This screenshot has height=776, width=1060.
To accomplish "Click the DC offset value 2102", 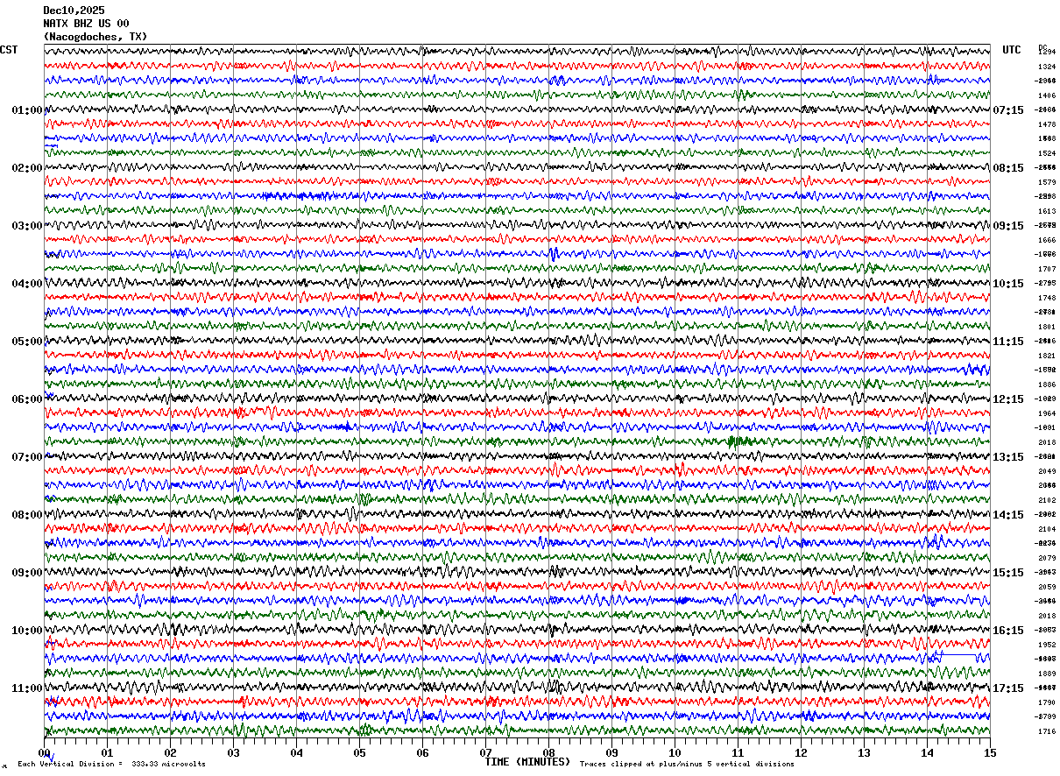I will pyautogui.click(x=1047, y=500).
